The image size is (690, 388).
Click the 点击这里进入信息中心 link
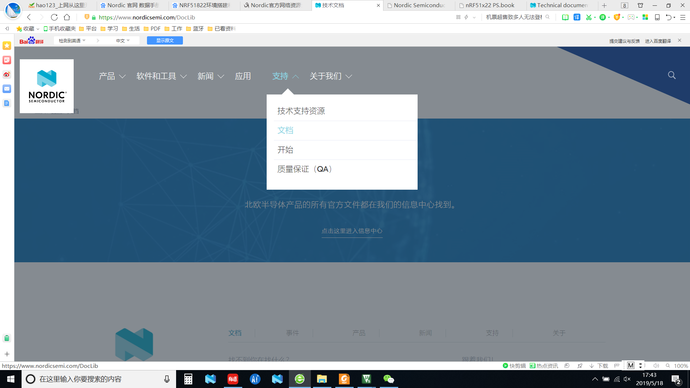[x=352, y=231]
